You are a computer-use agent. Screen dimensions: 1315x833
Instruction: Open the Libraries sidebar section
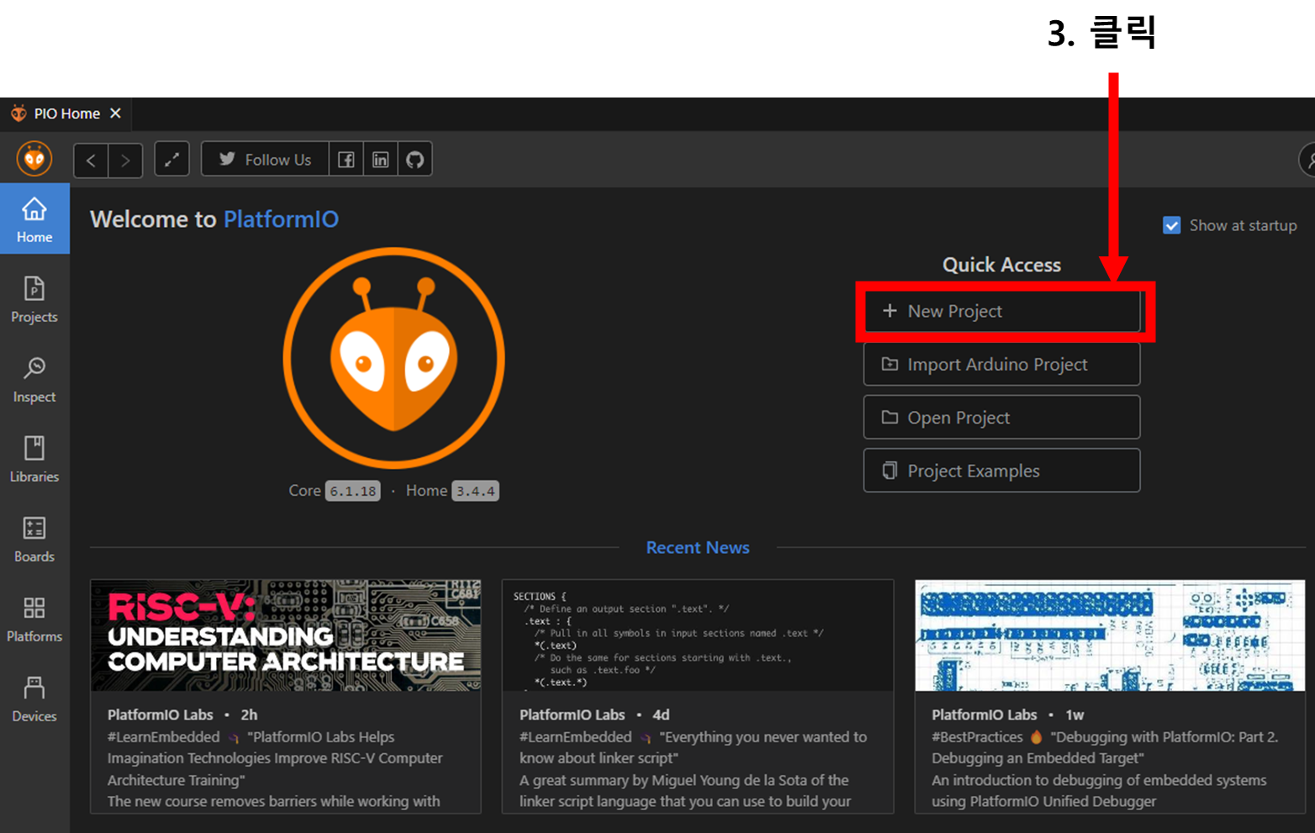[34, 459]
